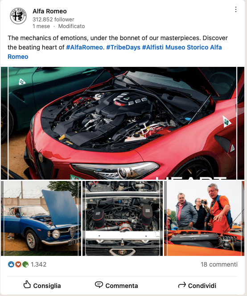Open the #Alfisti hashtag

tap(153, 47)
